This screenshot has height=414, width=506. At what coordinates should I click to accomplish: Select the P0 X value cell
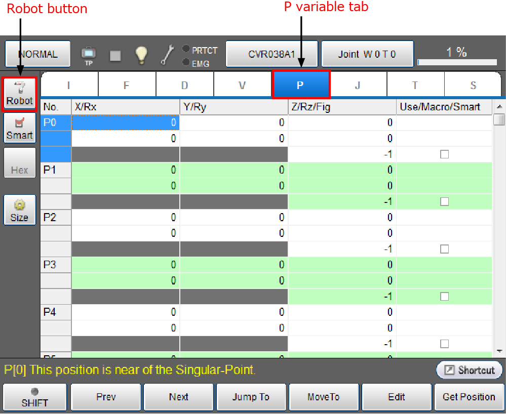tap(126, 122)
